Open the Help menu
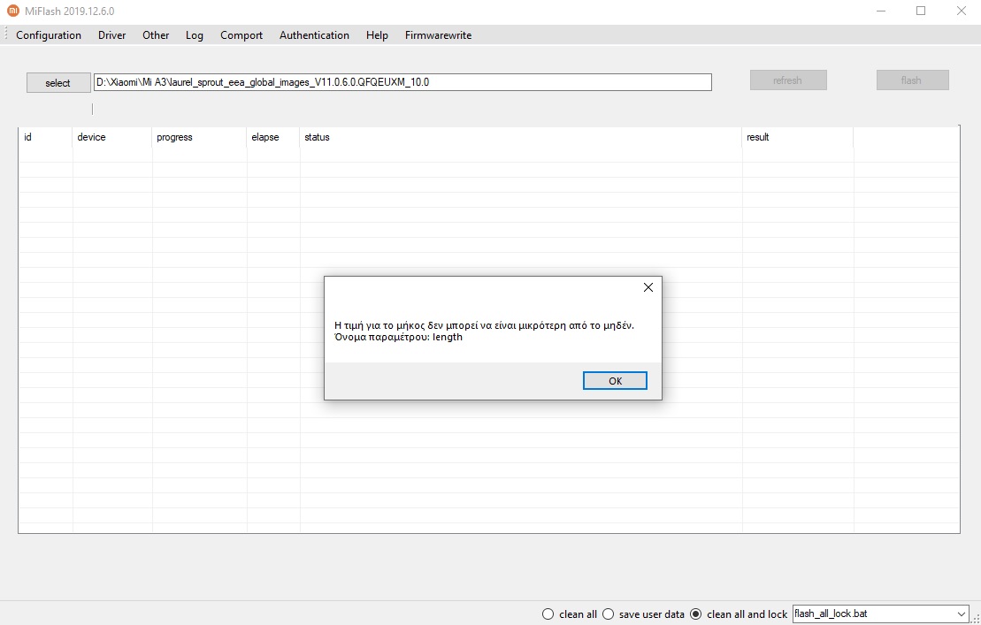The width and height of the screenshot is (981, 625). [x=377, y=35]
